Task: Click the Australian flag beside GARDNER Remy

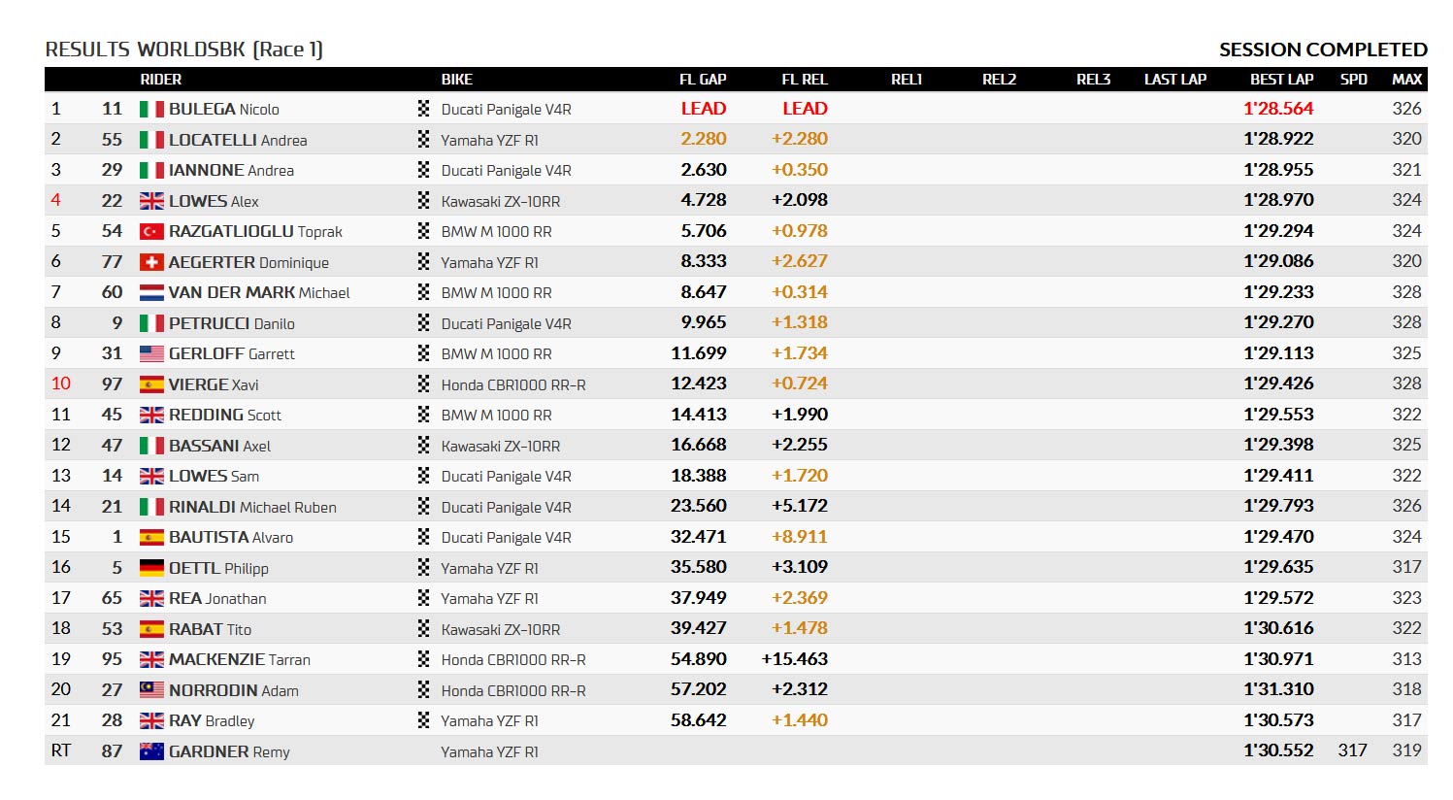Action: pos(151,751)
